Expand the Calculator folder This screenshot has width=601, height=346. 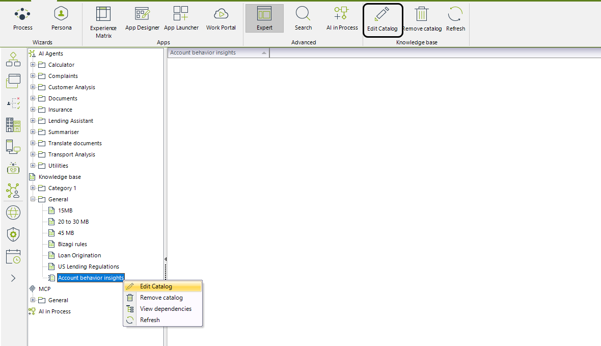pyautogui.click(x=33, y=64)
